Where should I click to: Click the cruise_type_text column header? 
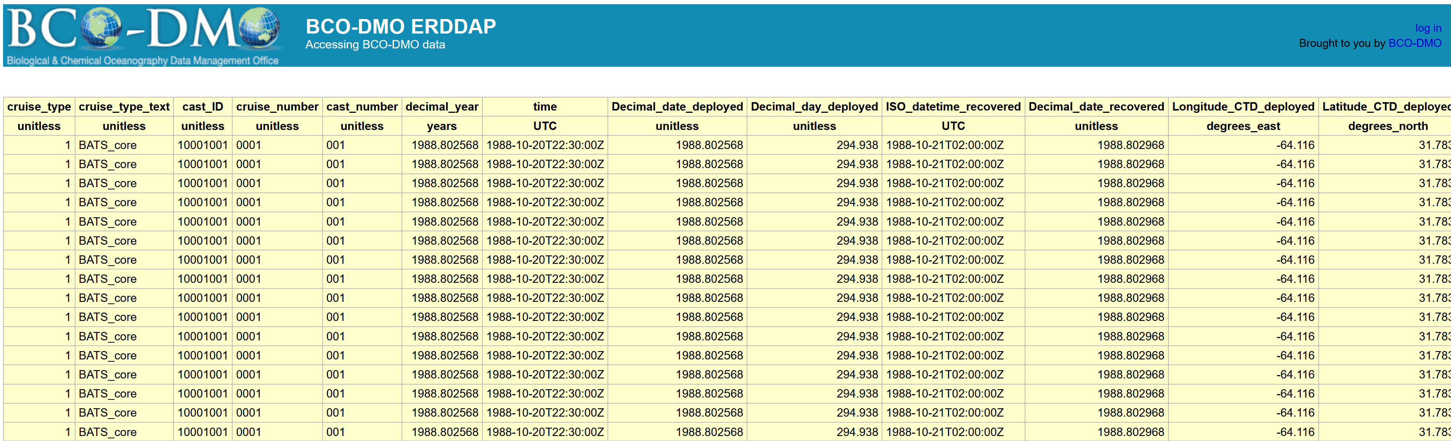pyautogui.click(x=124, y=107)
